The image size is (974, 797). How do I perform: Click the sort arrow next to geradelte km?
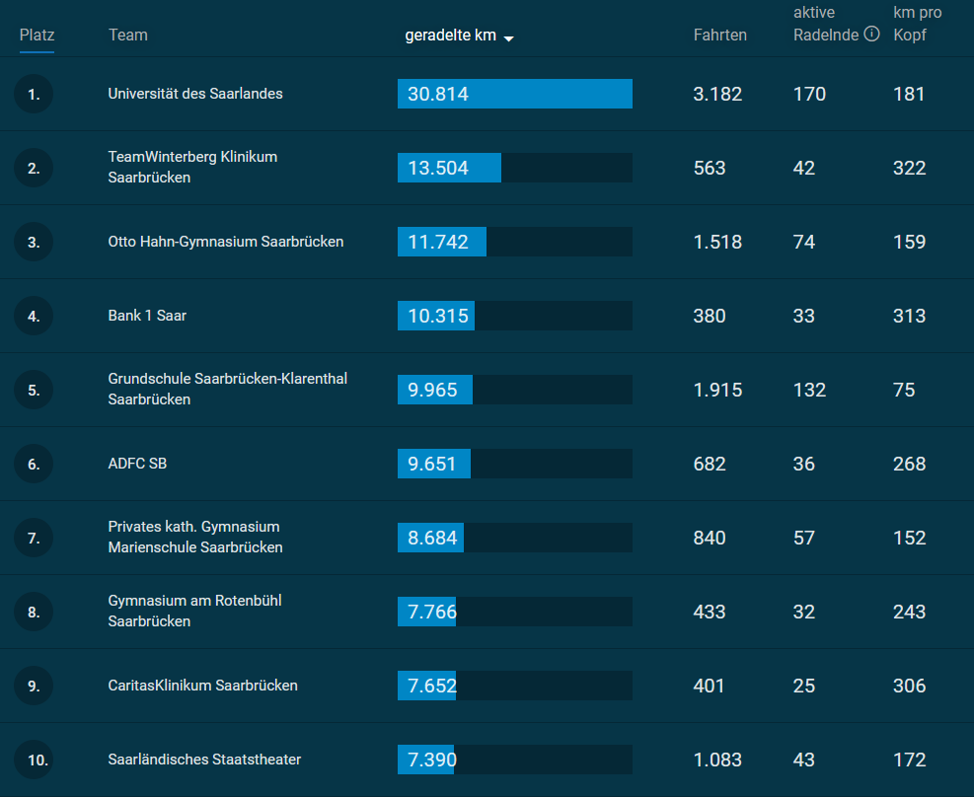[x=508, y=38]
